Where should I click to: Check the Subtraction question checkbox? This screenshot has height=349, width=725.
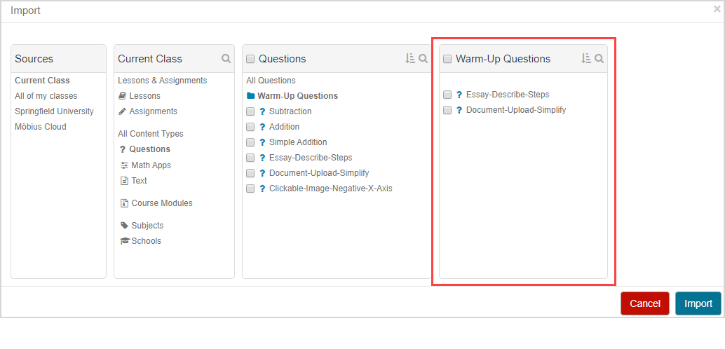[250, 111]
